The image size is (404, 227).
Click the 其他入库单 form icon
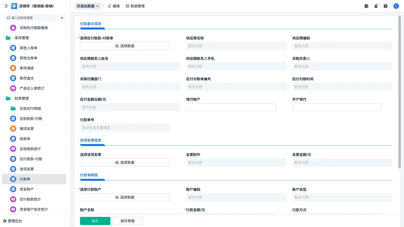(13, 48)
